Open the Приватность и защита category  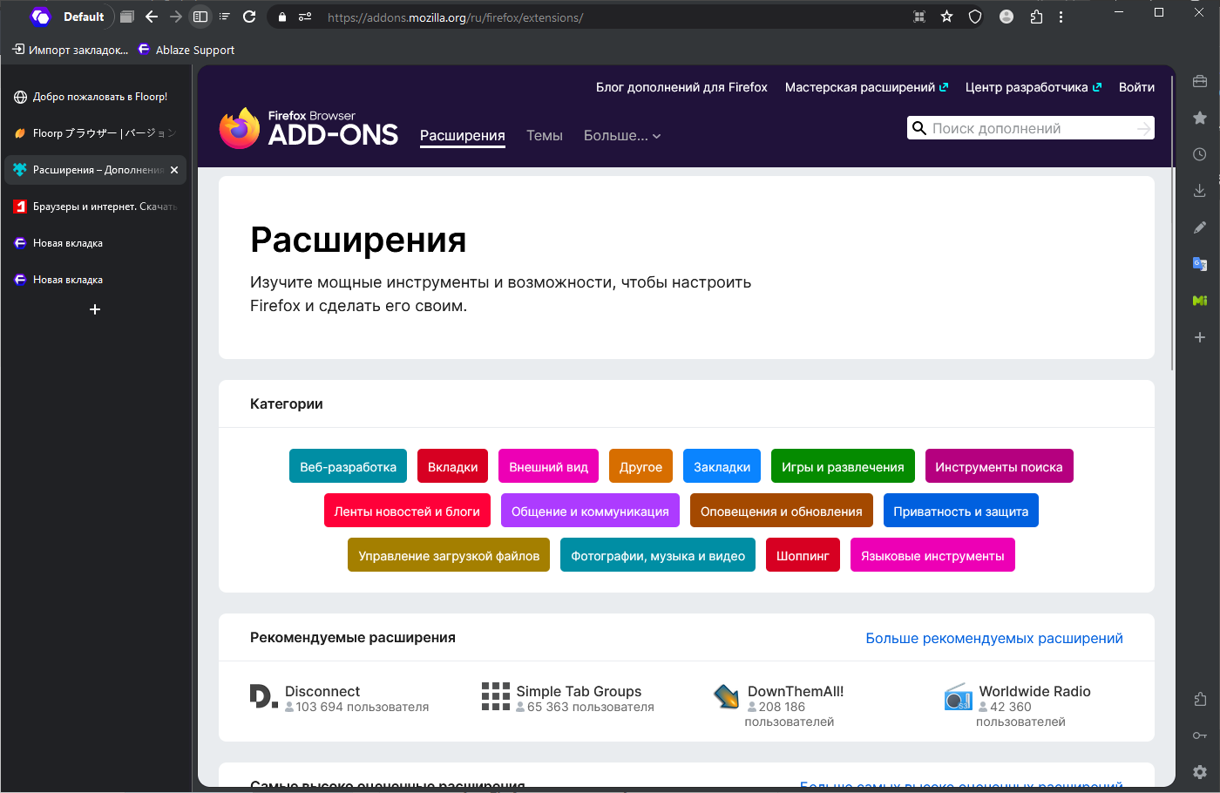(x=960, y=511)
